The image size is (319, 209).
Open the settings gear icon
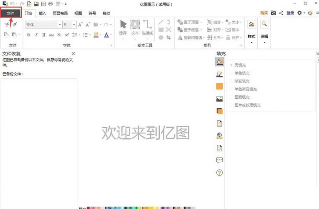(299, 13)
